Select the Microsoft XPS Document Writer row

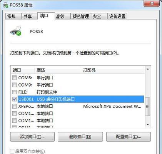[x=78, y=106]
